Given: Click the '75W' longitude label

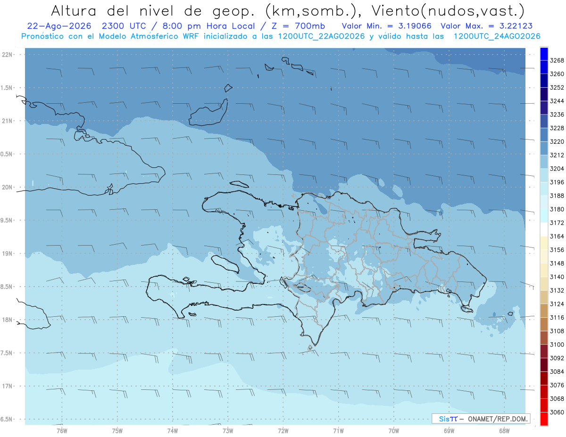Looking at the screenshot, I should 117,430.
